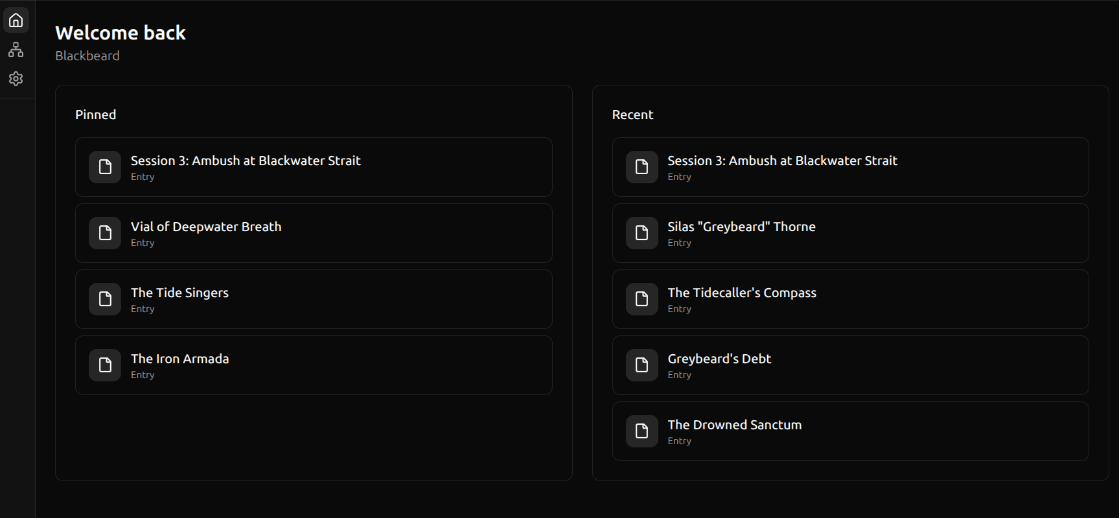This screenshot has height=518, width=1119.
Task: Click the document icon on Session 3 pinned card
Action: (104, 167)
